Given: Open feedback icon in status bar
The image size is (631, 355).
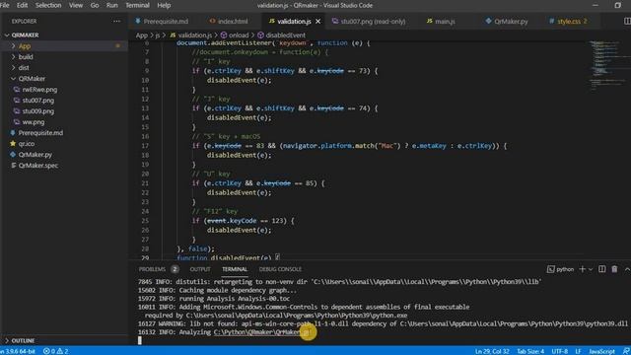Looking at the screenshot, I should pyautogui.click(x=626, y=351).
